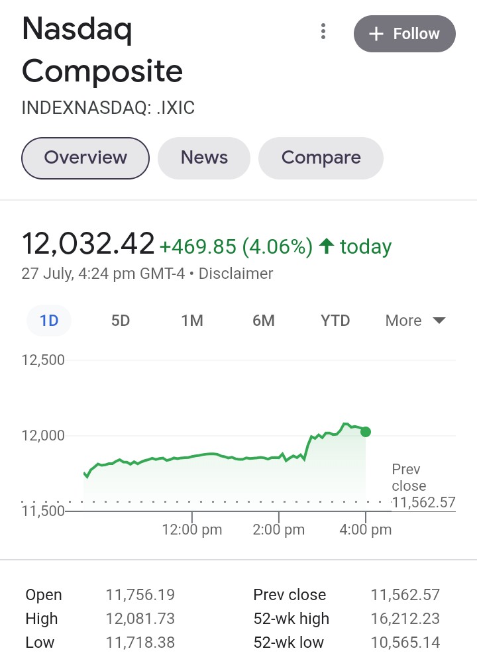Follow the Nasdaq Composite index
Screen dimensions: 477x669
(404, 34)
